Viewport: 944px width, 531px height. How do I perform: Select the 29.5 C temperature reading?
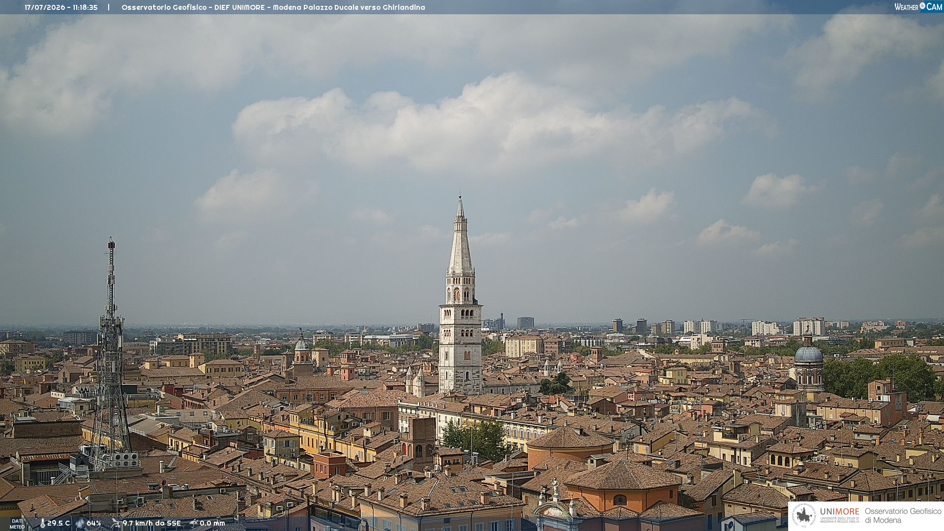[x=59, y=523]
